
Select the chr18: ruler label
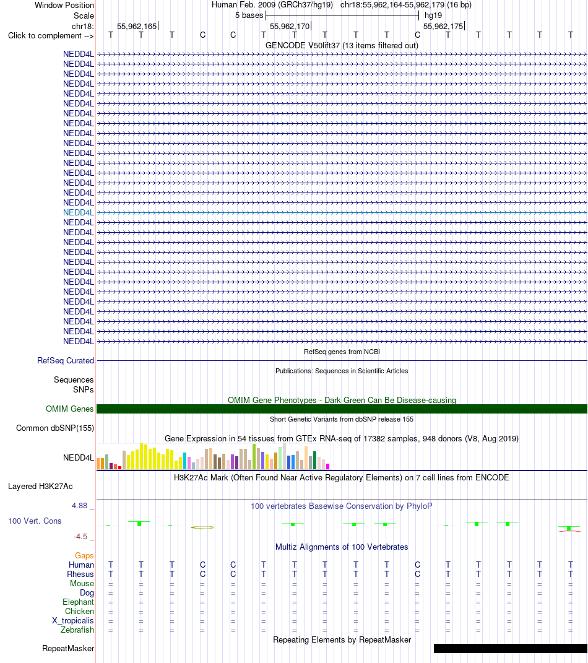(83, 26)
